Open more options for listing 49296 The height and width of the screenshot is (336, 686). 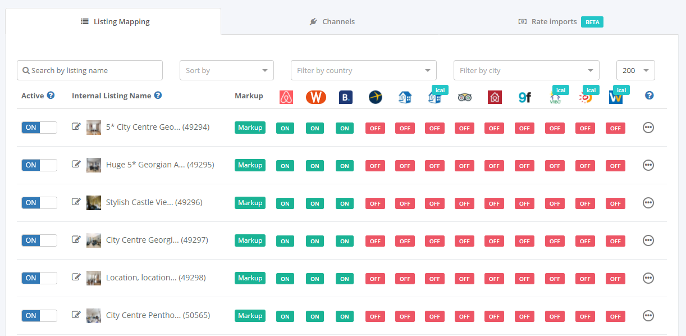pyautogui.click(x=648, y=203)
